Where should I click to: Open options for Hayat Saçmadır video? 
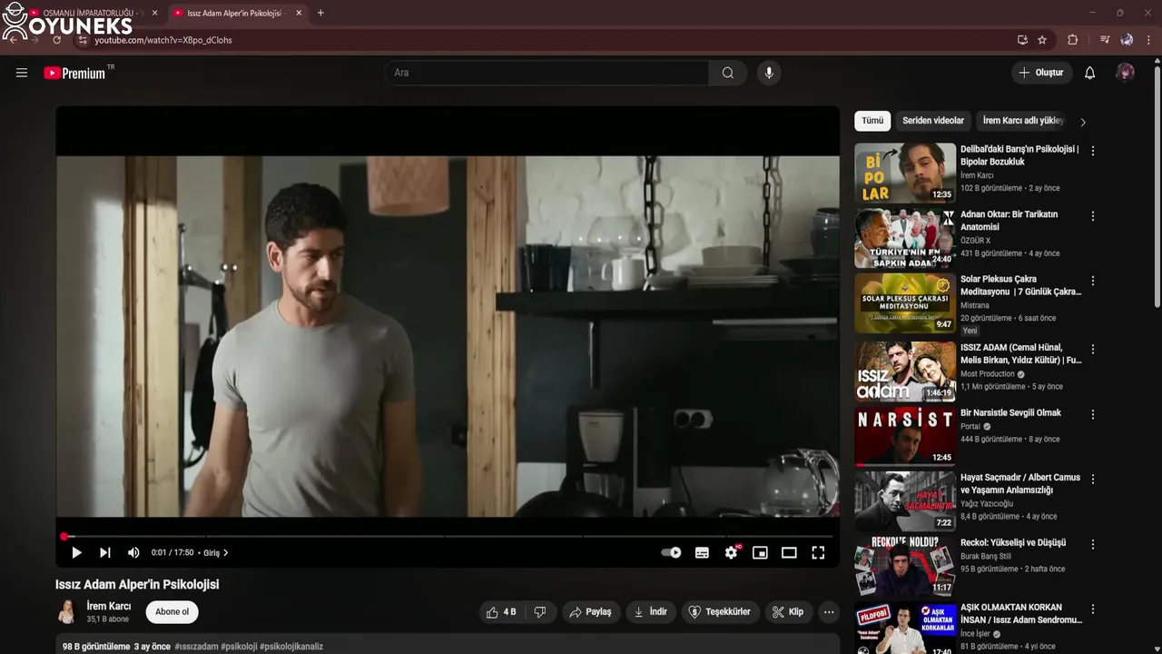pyautogui.click(x=1093, y=479)
